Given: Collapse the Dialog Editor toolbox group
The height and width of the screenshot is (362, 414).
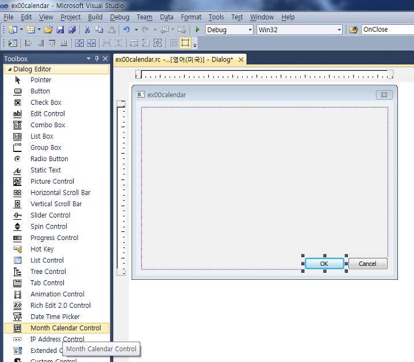Looking at the screenshot, I should click(x=10, y=69).
